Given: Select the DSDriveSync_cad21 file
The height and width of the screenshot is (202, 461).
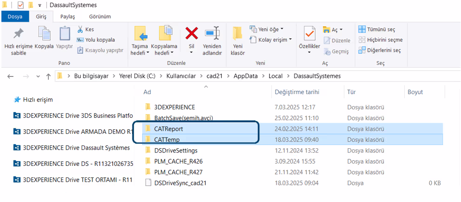Looking at the screenshot, I should coord(292,183).
